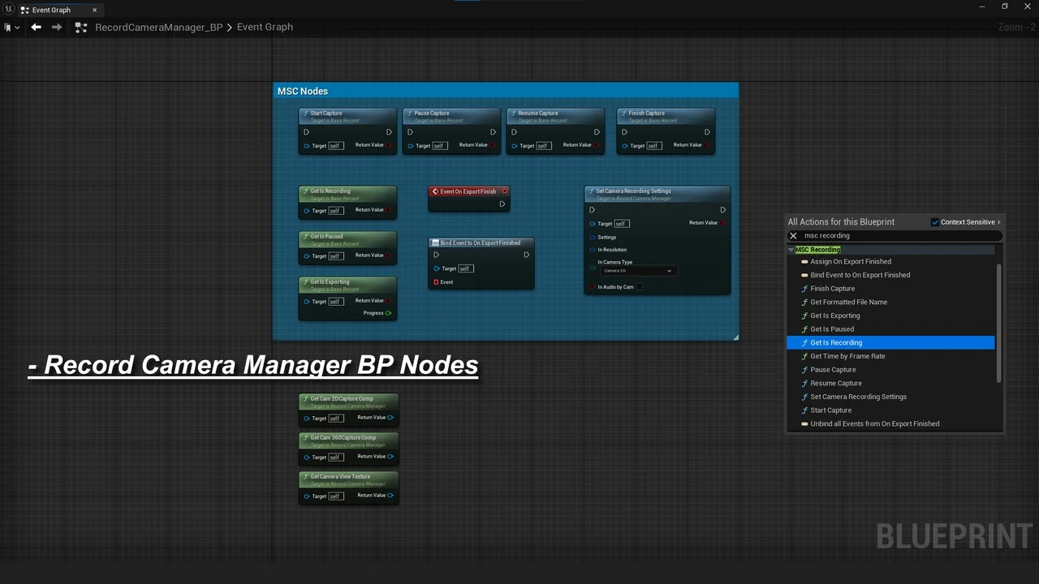
Task: Choose Set Camera Recording Settings action
Action: coord(858,397)
